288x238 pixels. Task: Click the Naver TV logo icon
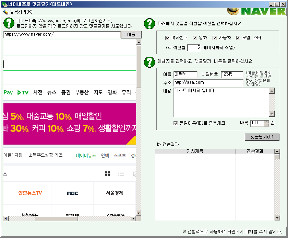tap(23, 92)
